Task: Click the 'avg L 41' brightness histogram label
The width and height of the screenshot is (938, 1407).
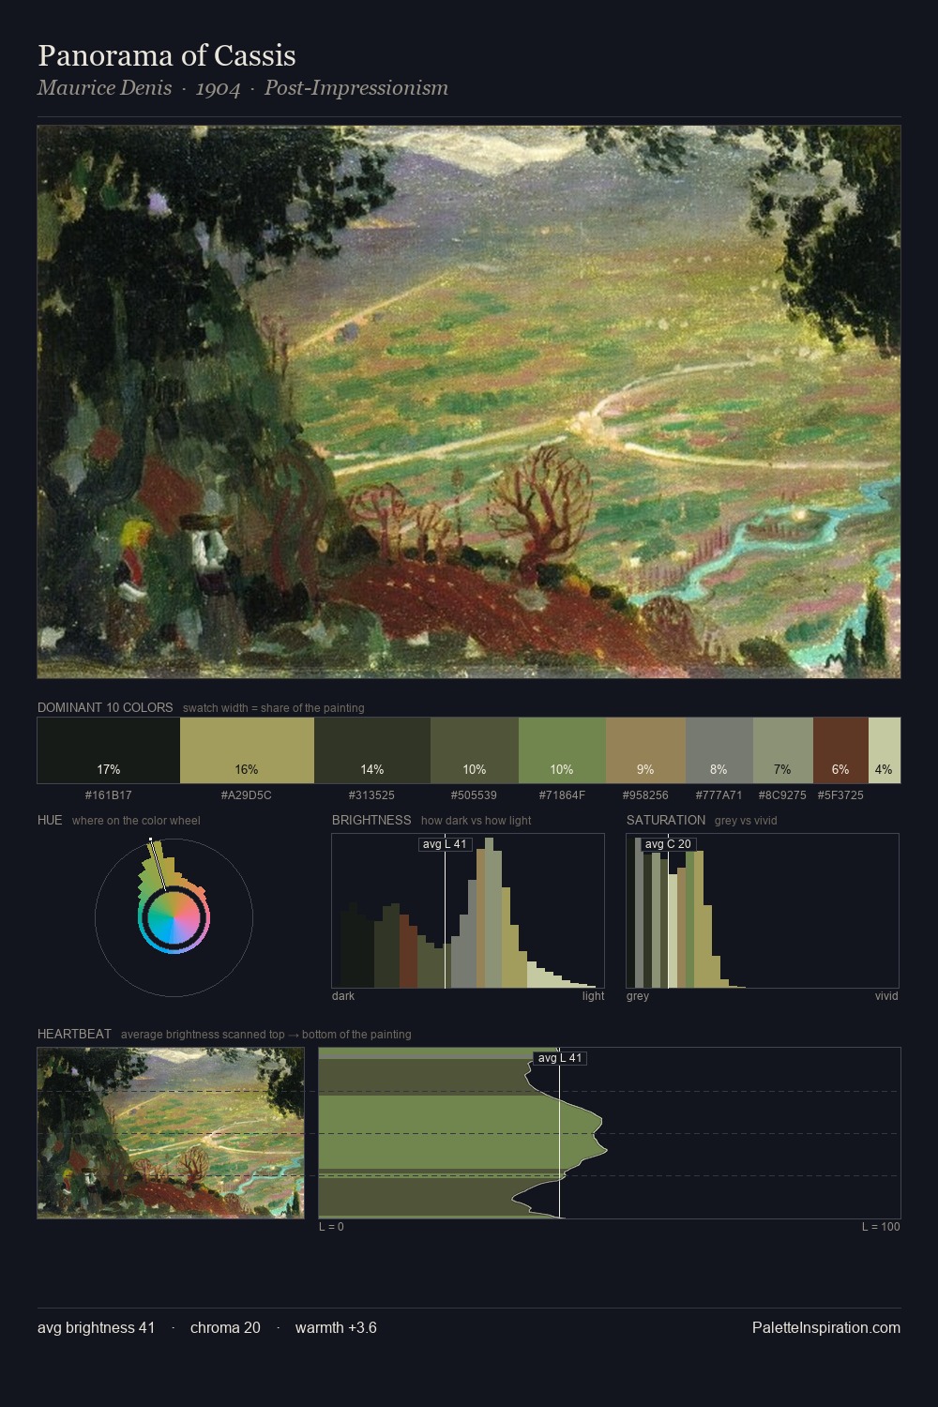Action: pyautogui.click(x=445, y=844)
